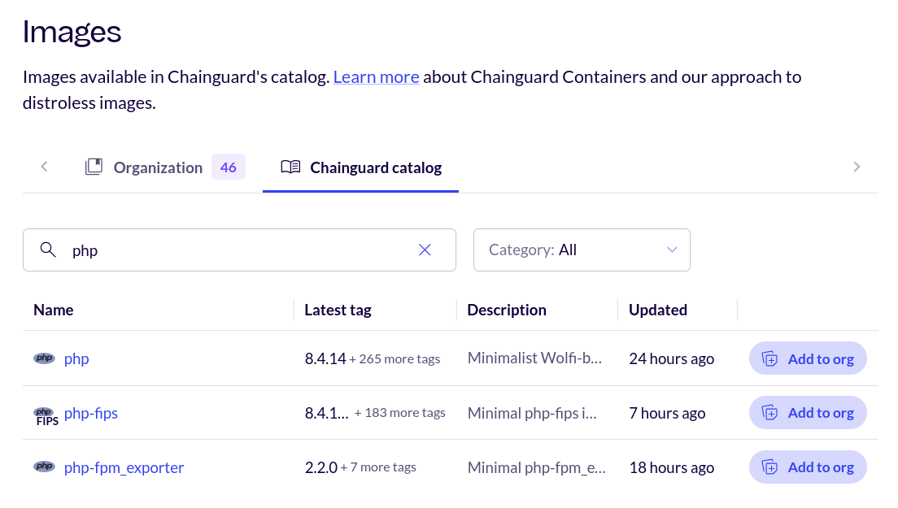The image size is (898, 508).
Task: Click the php logo beside php-fpm_exporter
Action: (x=44, y=467)
